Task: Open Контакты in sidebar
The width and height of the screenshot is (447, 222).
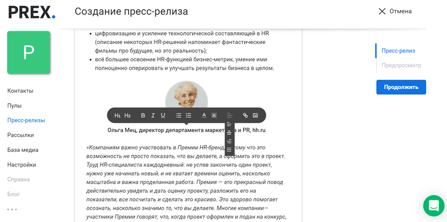Action: (x=20, y=91)
